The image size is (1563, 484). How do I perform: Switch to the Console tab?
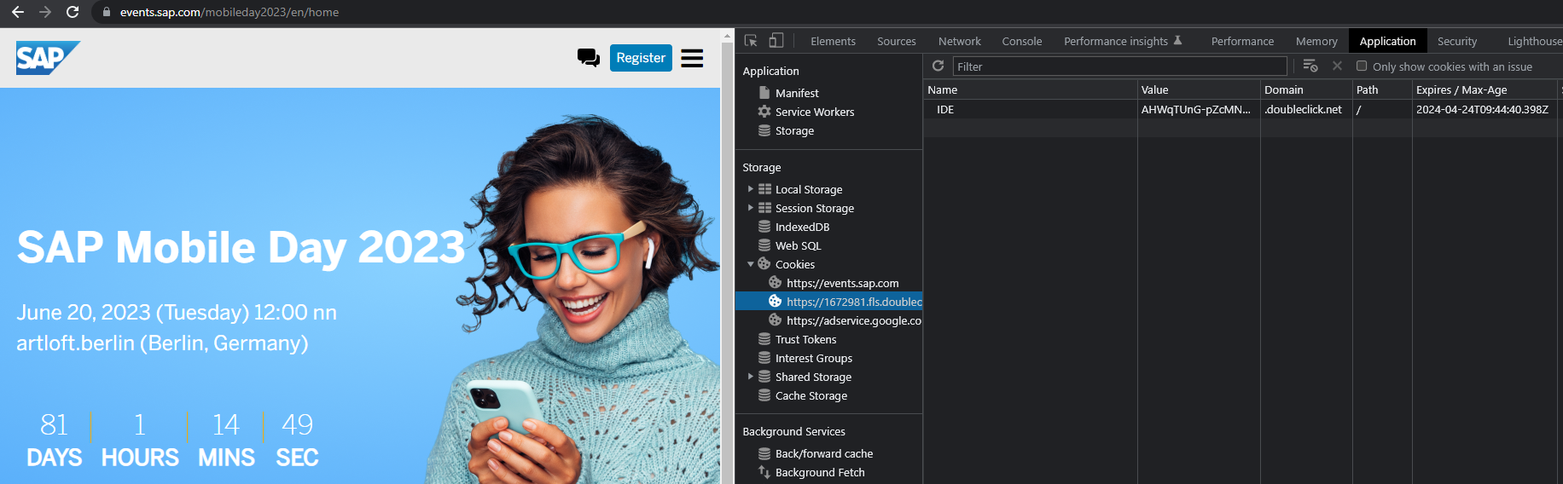(x=1022, y=41)
